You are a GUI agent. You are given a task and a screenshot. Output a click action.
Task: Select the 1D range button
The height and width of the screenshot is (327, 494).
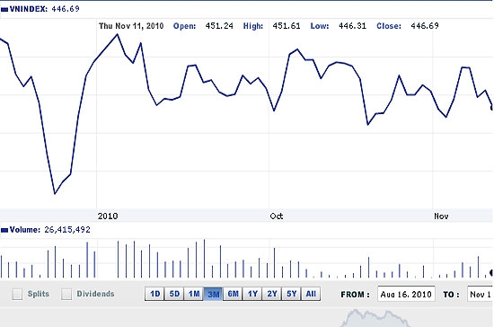click(x=154, y=294)
